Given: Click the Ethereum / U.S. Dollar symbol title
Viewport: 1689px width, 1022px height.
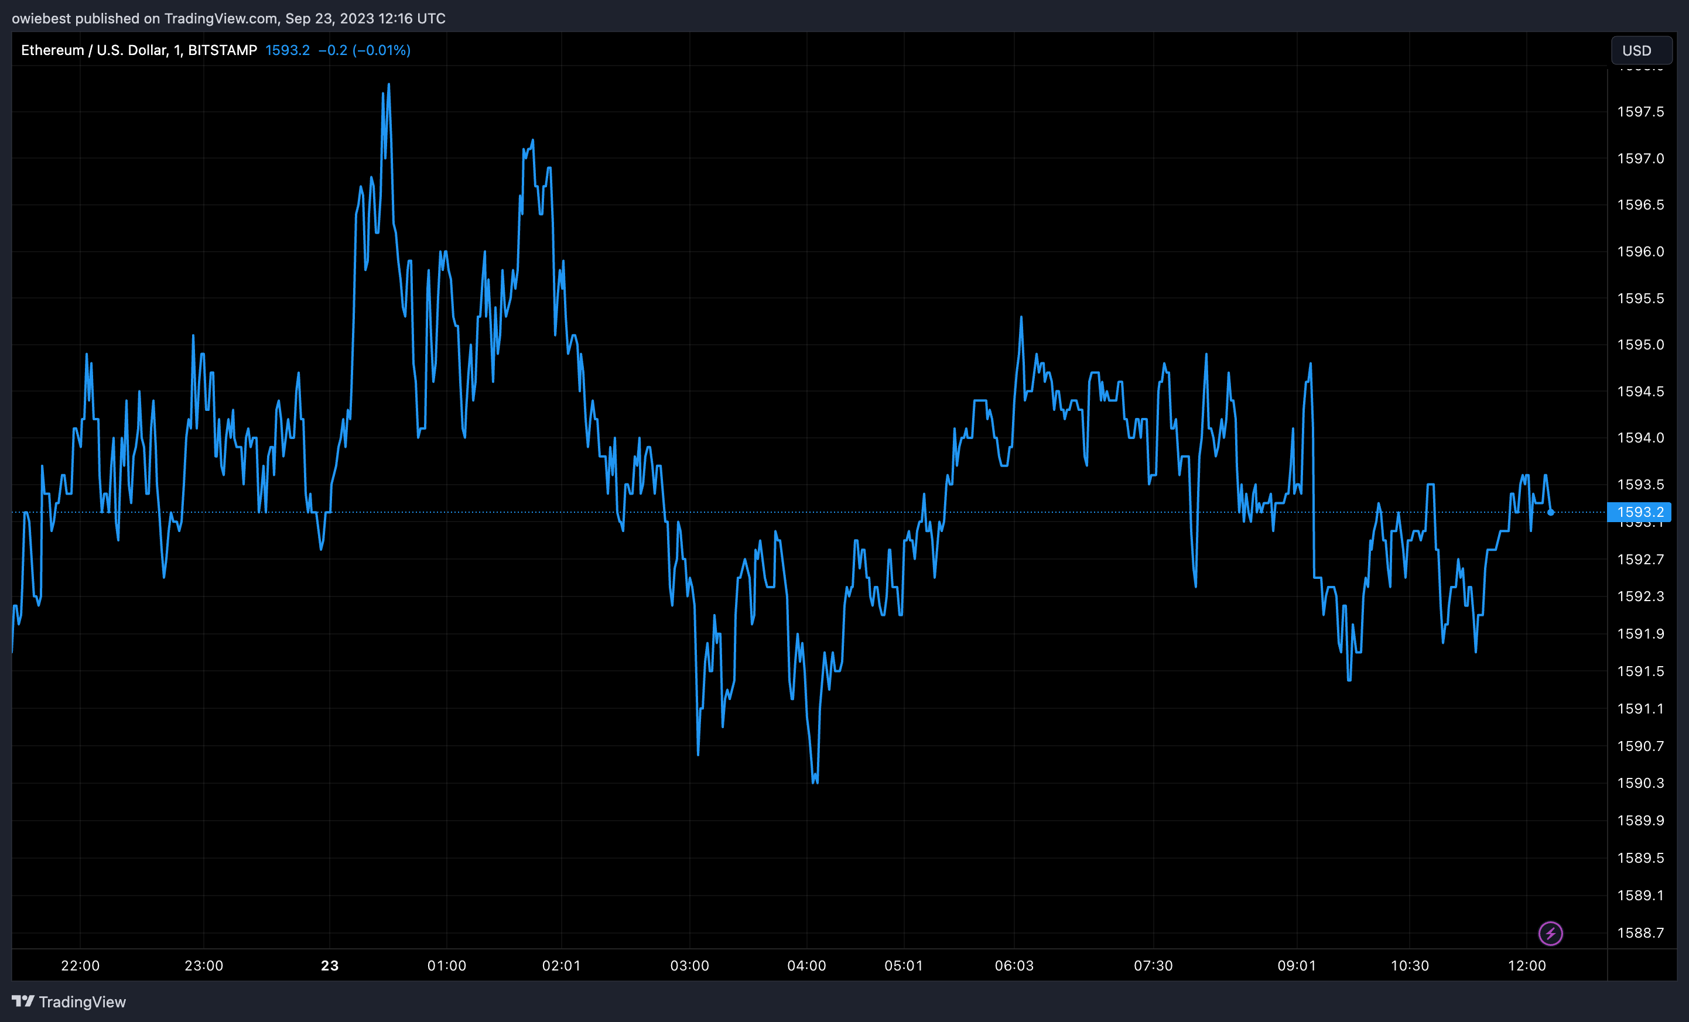Looking at the screenshot, I should pos(138,50).
